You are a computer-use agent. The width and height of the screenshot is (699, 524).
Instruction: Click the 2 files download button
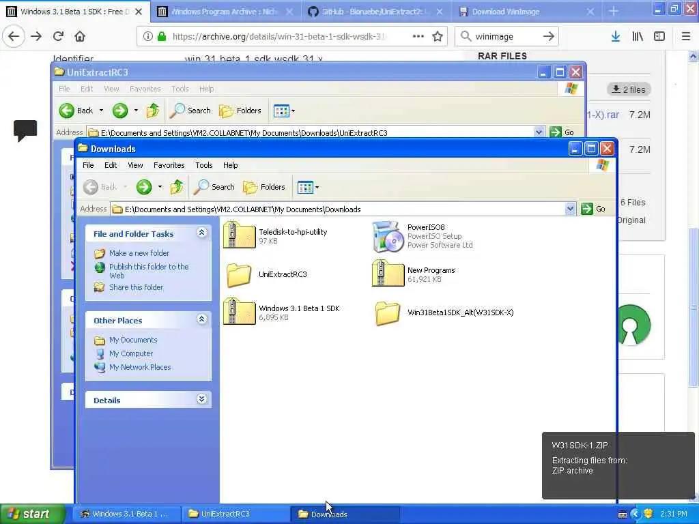[629, 89]
